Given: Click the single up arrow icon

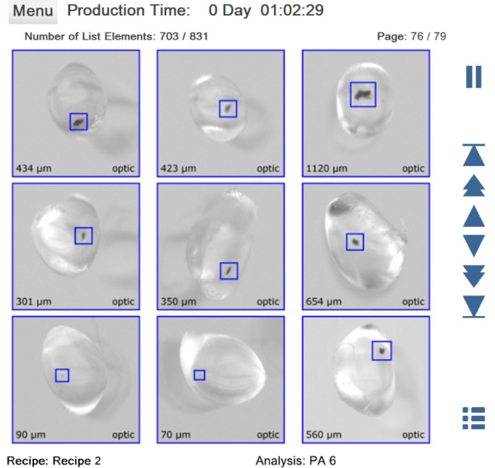Looking at the screenshot, I should click(474, 216).
